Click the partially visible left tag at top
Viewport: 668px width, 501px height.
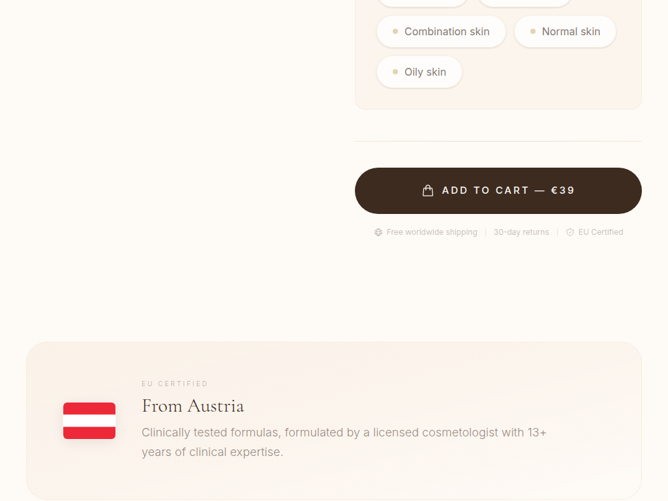(x=423, y=3)
